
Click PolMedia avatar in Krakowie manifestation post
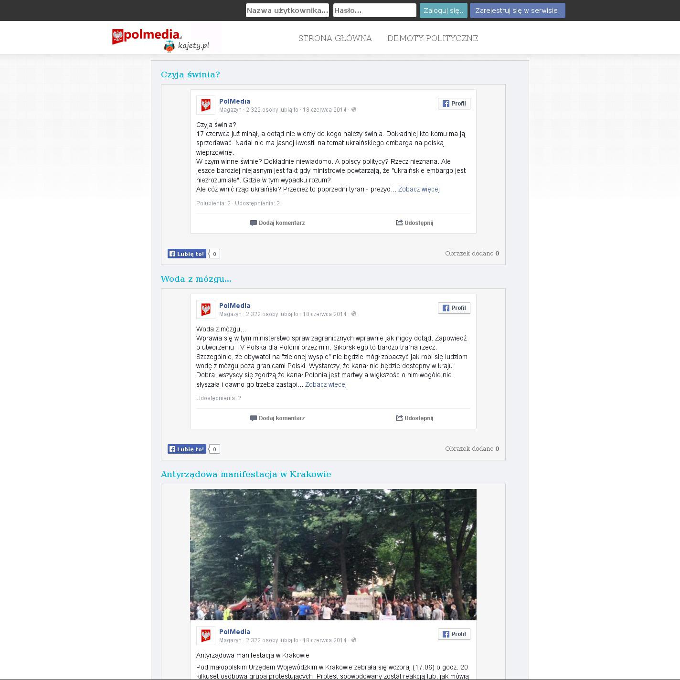tap(206, 636)
